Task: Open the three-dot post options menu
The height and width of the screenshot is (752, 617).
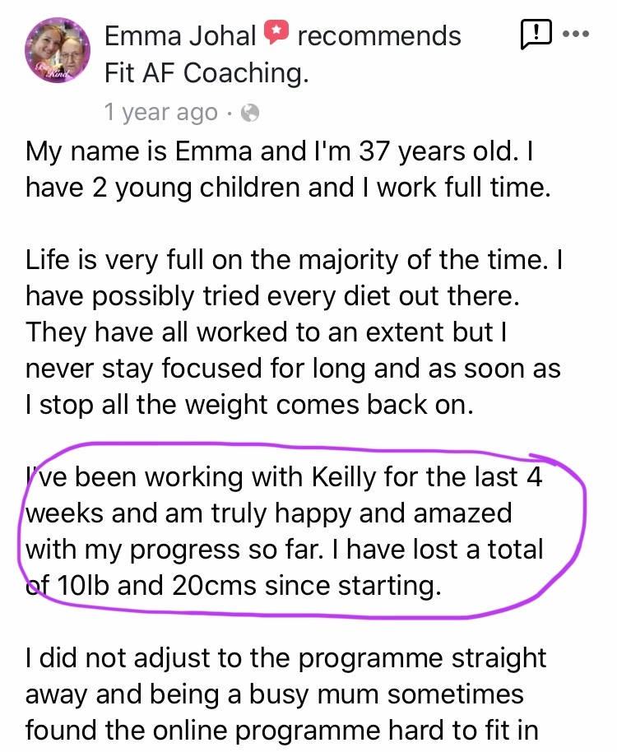Action: (575, 35)
